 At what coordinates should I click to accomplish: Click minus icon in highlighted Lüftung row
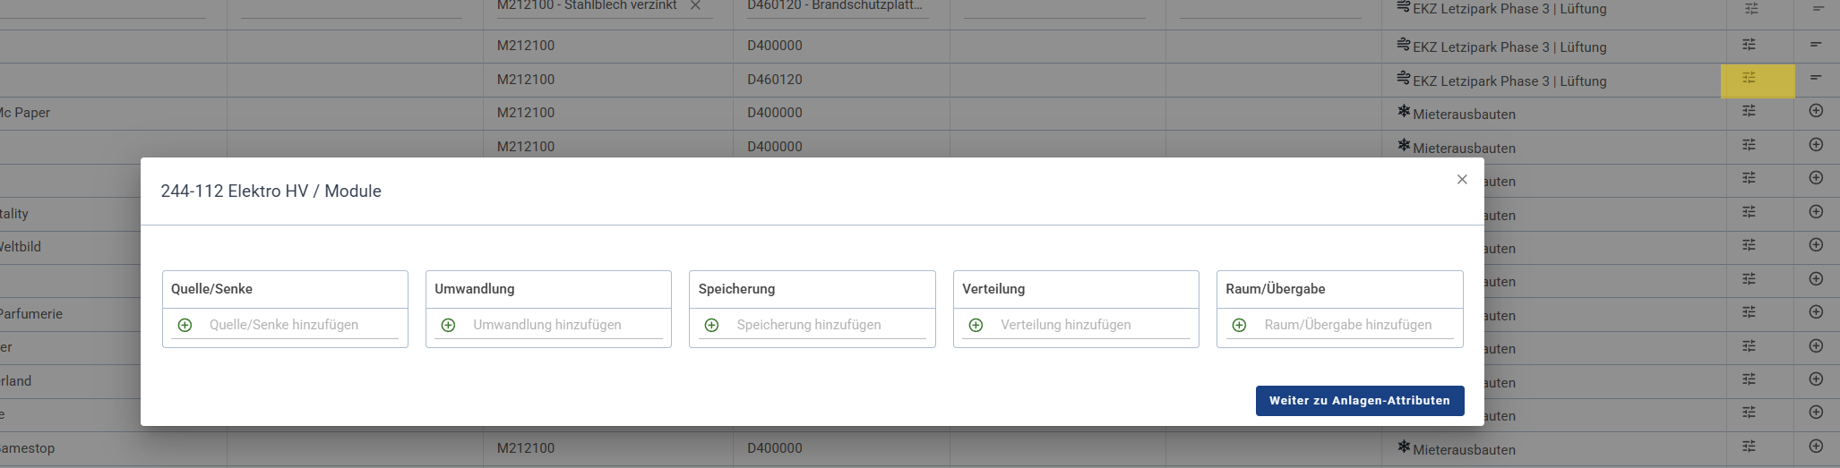click(x=1816, y=78)
